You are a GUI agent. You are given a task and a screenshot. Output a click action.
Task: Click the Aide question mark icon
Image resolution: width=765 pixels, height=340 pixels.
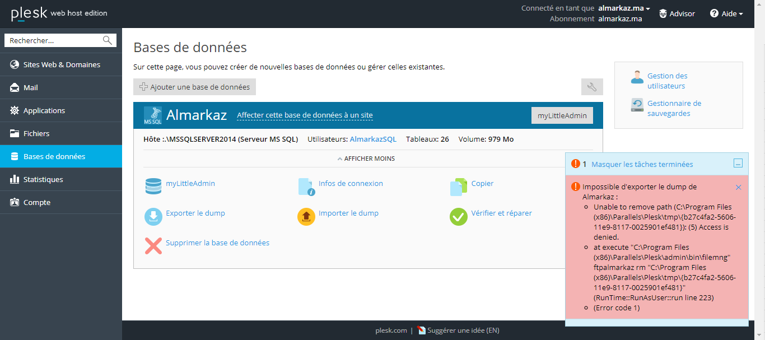point(714,13)
